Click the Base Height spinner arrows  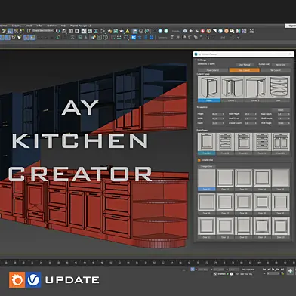tap(256, 114)
